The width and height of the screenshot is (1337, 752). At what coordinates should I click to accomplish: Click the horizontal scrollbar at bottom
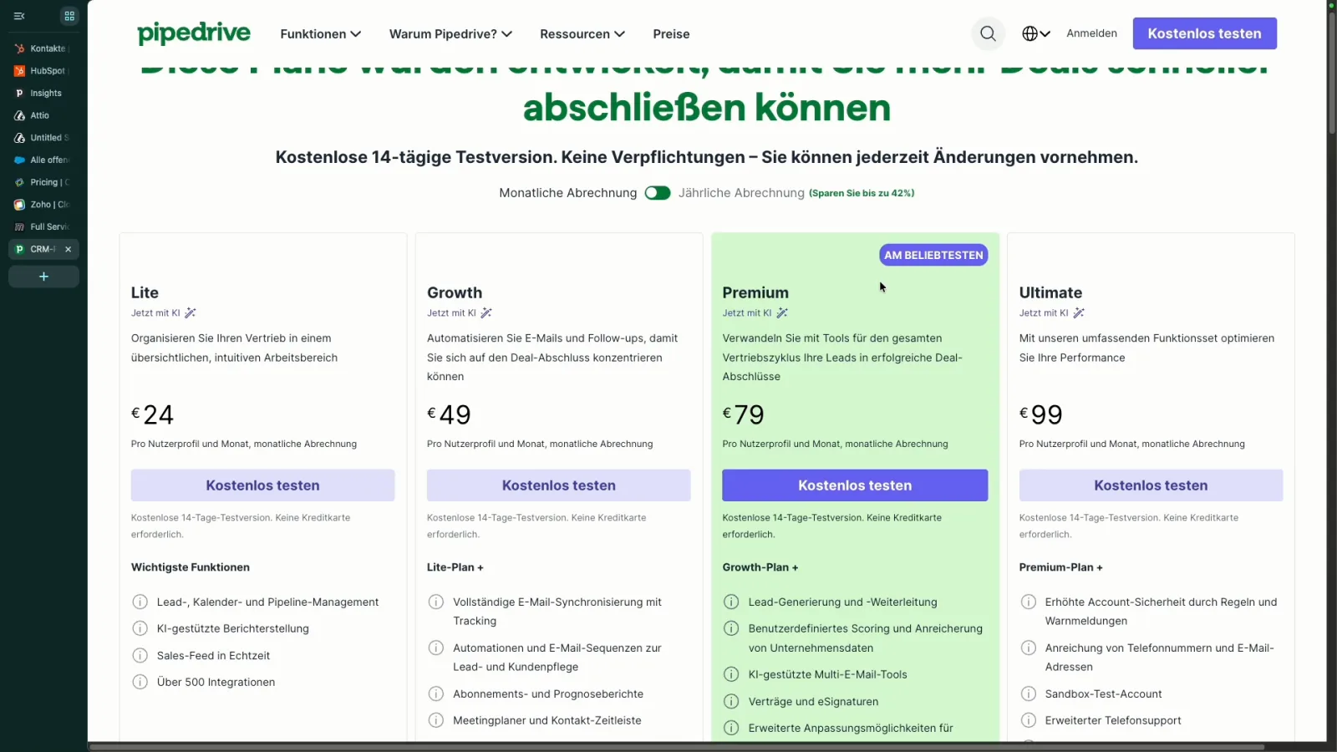coord(677,747)
